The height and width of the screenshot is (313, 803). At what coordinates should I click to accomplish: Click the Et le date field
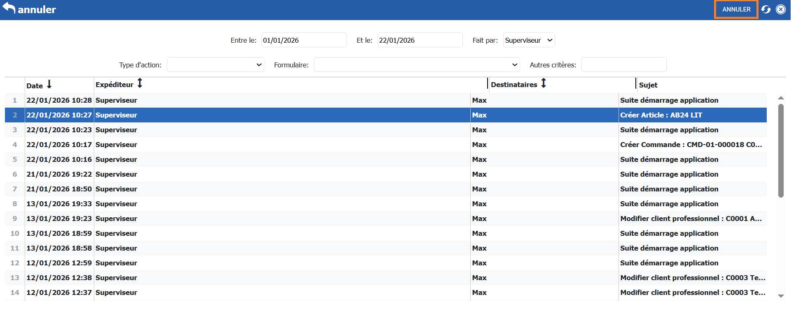click(x=420, y=40)
